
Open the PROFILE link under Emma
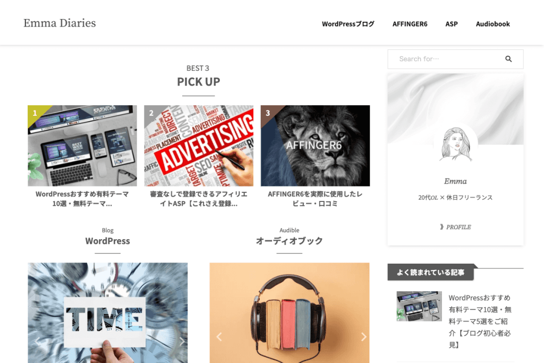coord(455,227)
